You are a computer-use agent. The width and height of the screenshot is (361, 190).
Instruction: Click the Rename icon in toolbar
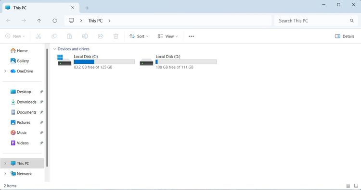pos(85,36)
